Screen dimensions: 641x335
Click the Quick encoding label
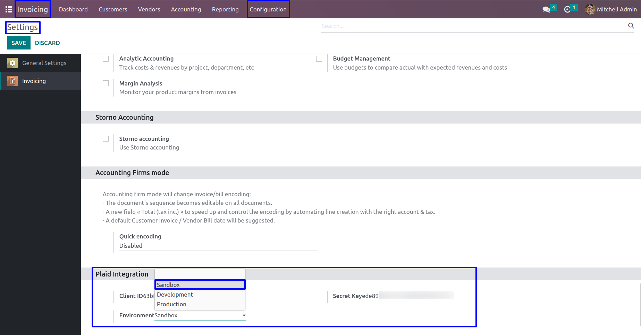[x=140, y=236]
